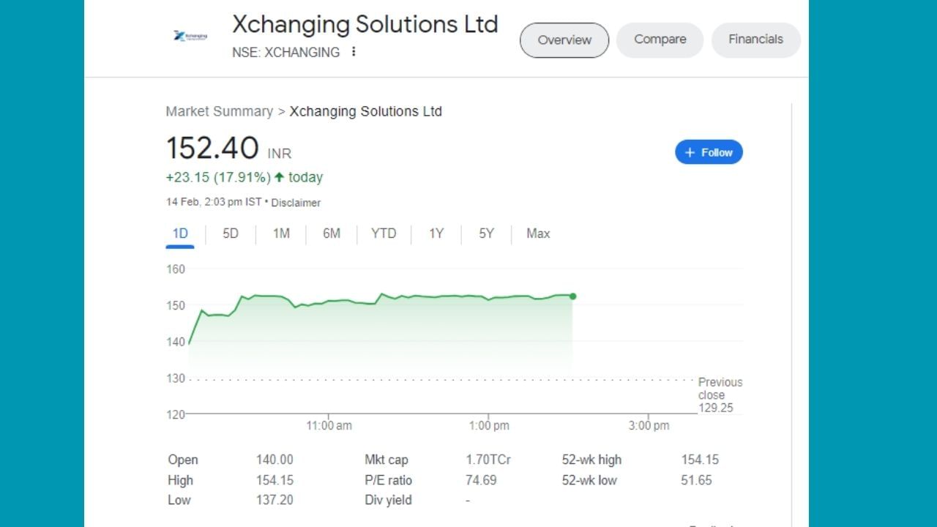Show the 6M chart range

pyautogui.click(x=332, y=233)
